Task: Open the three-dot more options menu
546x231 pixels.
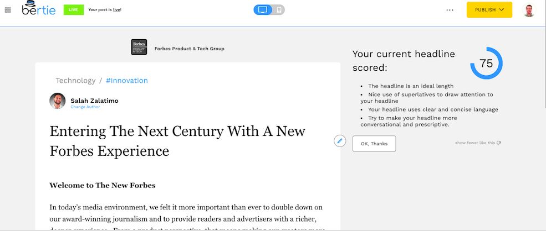Action: 450,10
